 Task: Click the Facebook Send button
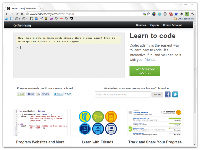click(x=46, y=94)
